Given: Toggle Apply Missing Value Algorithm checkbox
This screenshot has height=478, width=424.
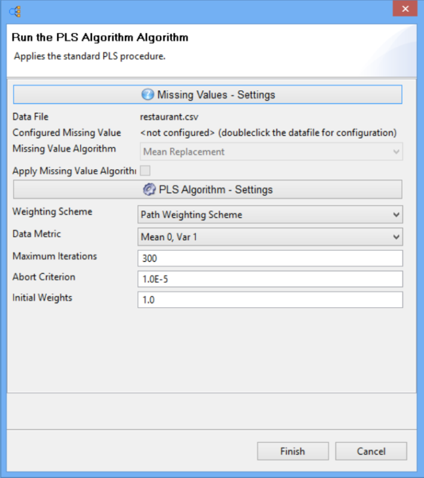Looking at the screenshot, I should (145, 171).
